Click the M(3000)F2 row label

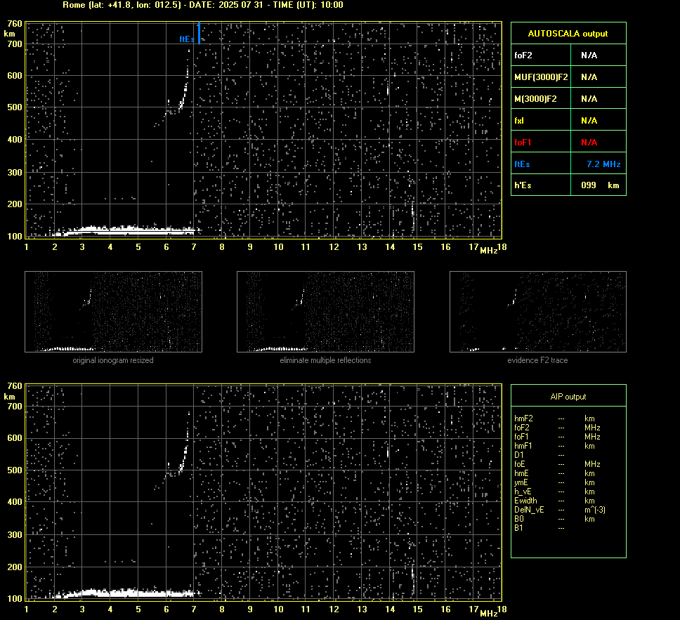tap(535, 99)
